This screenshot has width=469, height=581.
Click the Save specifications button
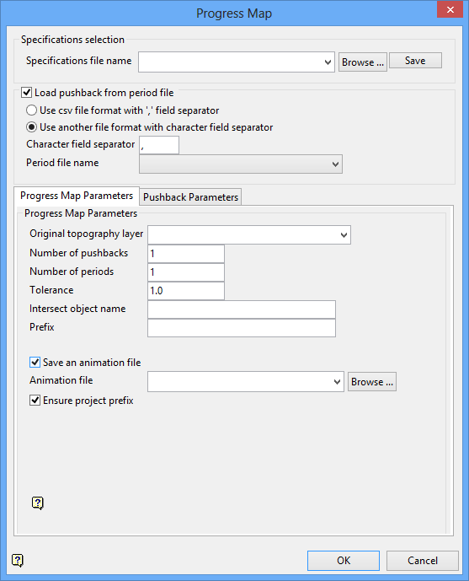coord(415,61)
